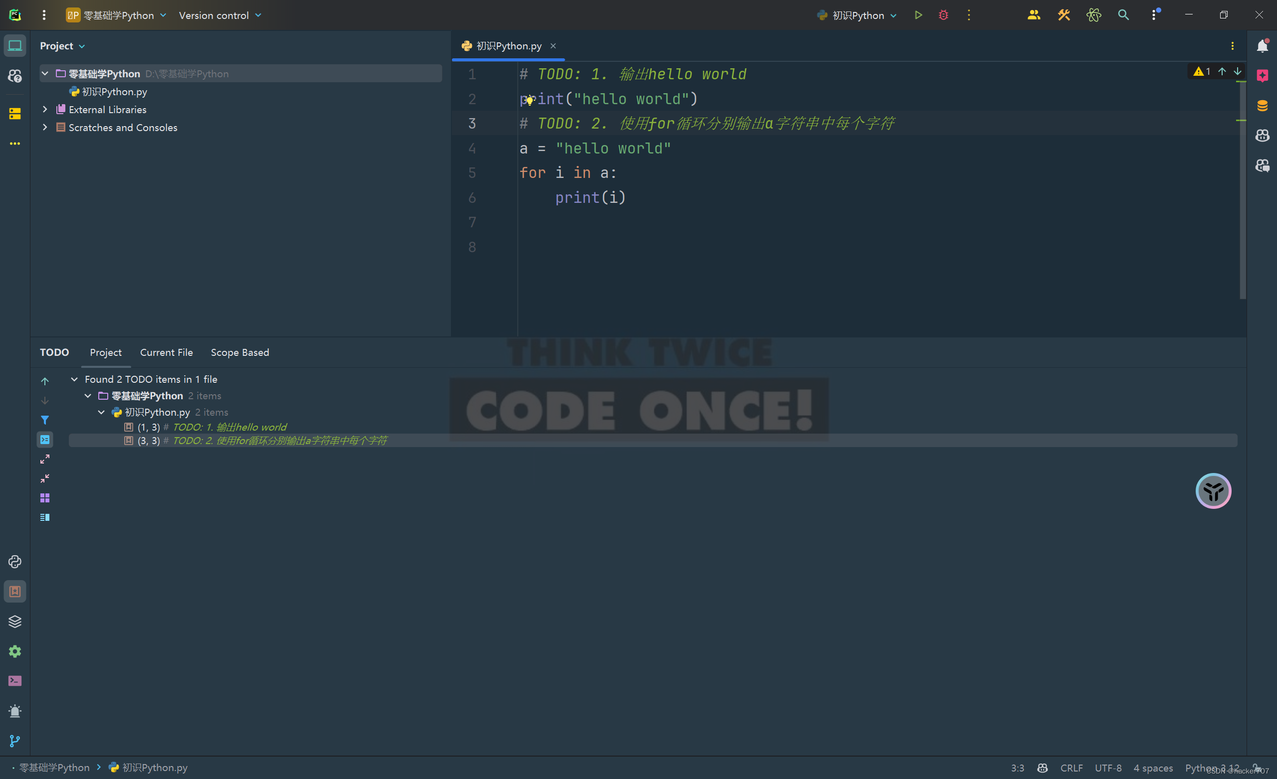Click the floating AI assistant button
Screen dimensions: 1277x779
[x=1213, y=490]
